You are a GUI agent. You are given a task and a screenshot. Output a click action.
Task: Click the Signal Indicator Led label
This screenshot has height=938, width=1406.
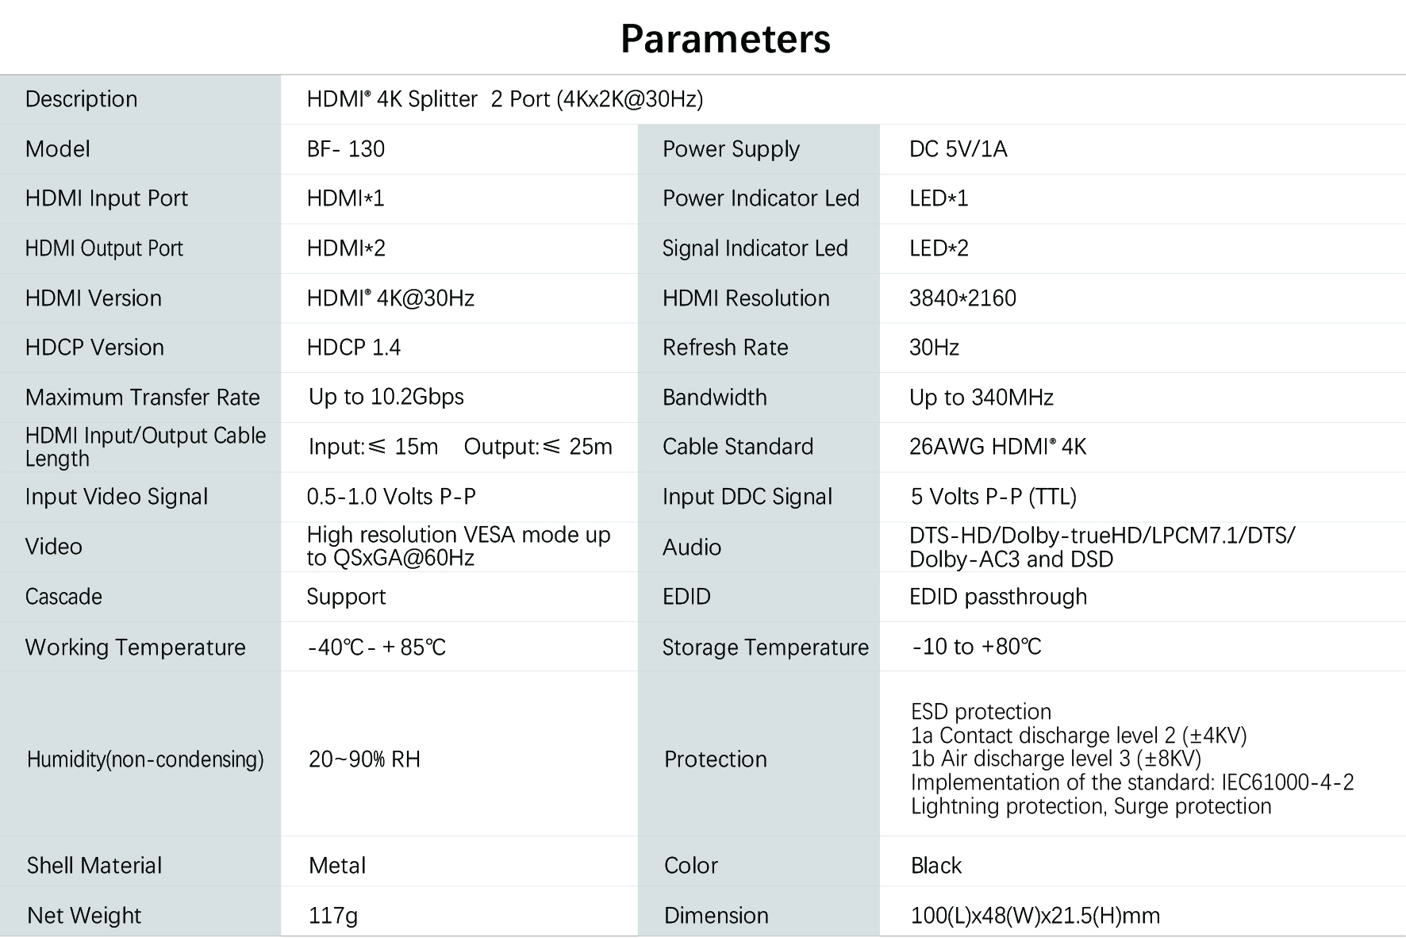pos(755,248)
